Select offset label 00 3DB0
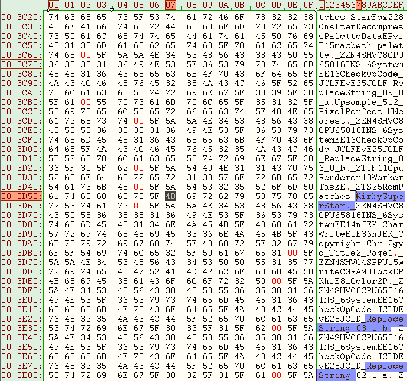 click(x=22, y=253)
